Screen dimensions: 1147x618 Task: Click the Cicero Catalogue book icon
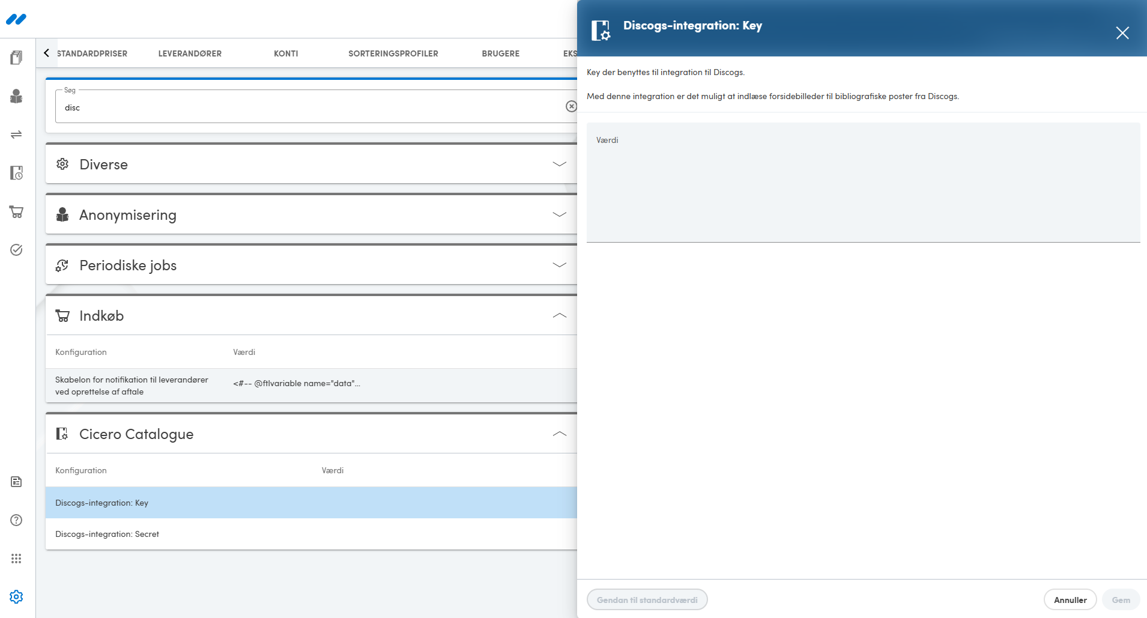click(x=62, y=434)
